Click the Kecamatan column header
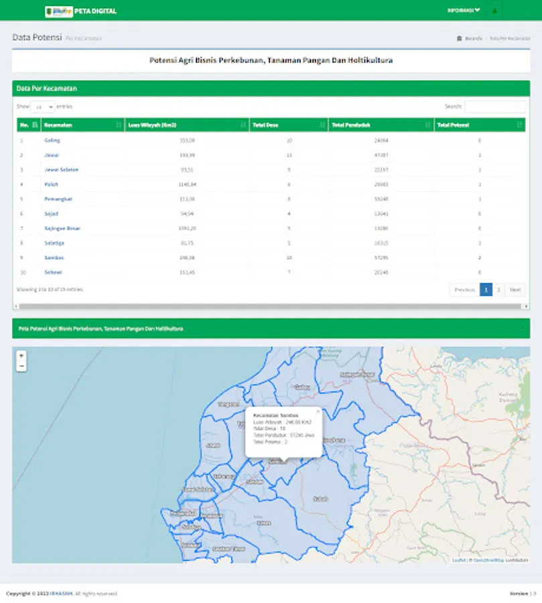Image resolution: width=542 pixels, height=603 pixels. pos(82,125)
